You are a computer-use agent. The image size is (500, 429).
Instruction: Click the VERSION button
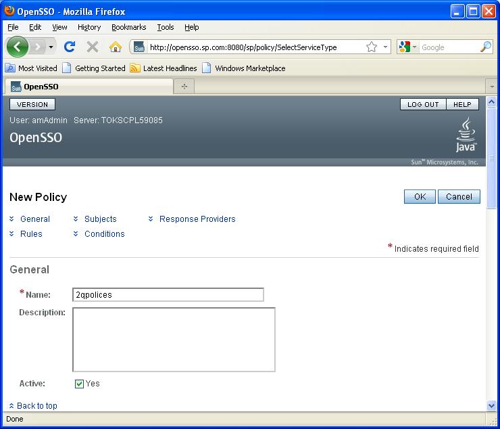tap(32, 104)
